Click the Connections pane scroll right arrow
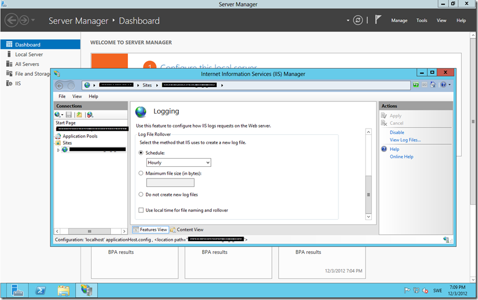Screen dimensions: 478x300 (x=124, y=231)
